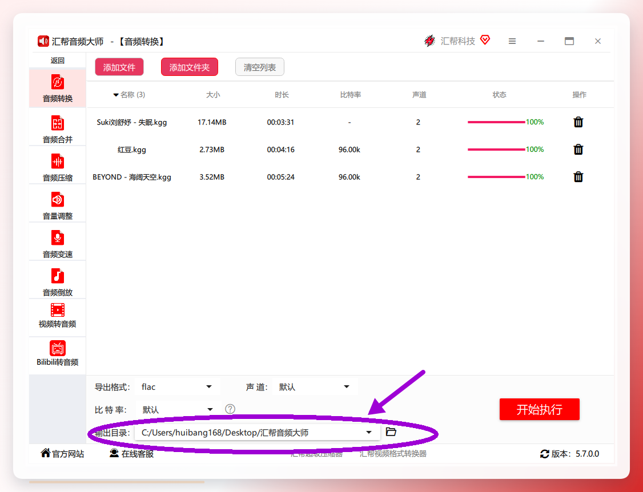Click the version text 5.7.0.0
This screenshot has width=643, height=492.
point(587,454)
